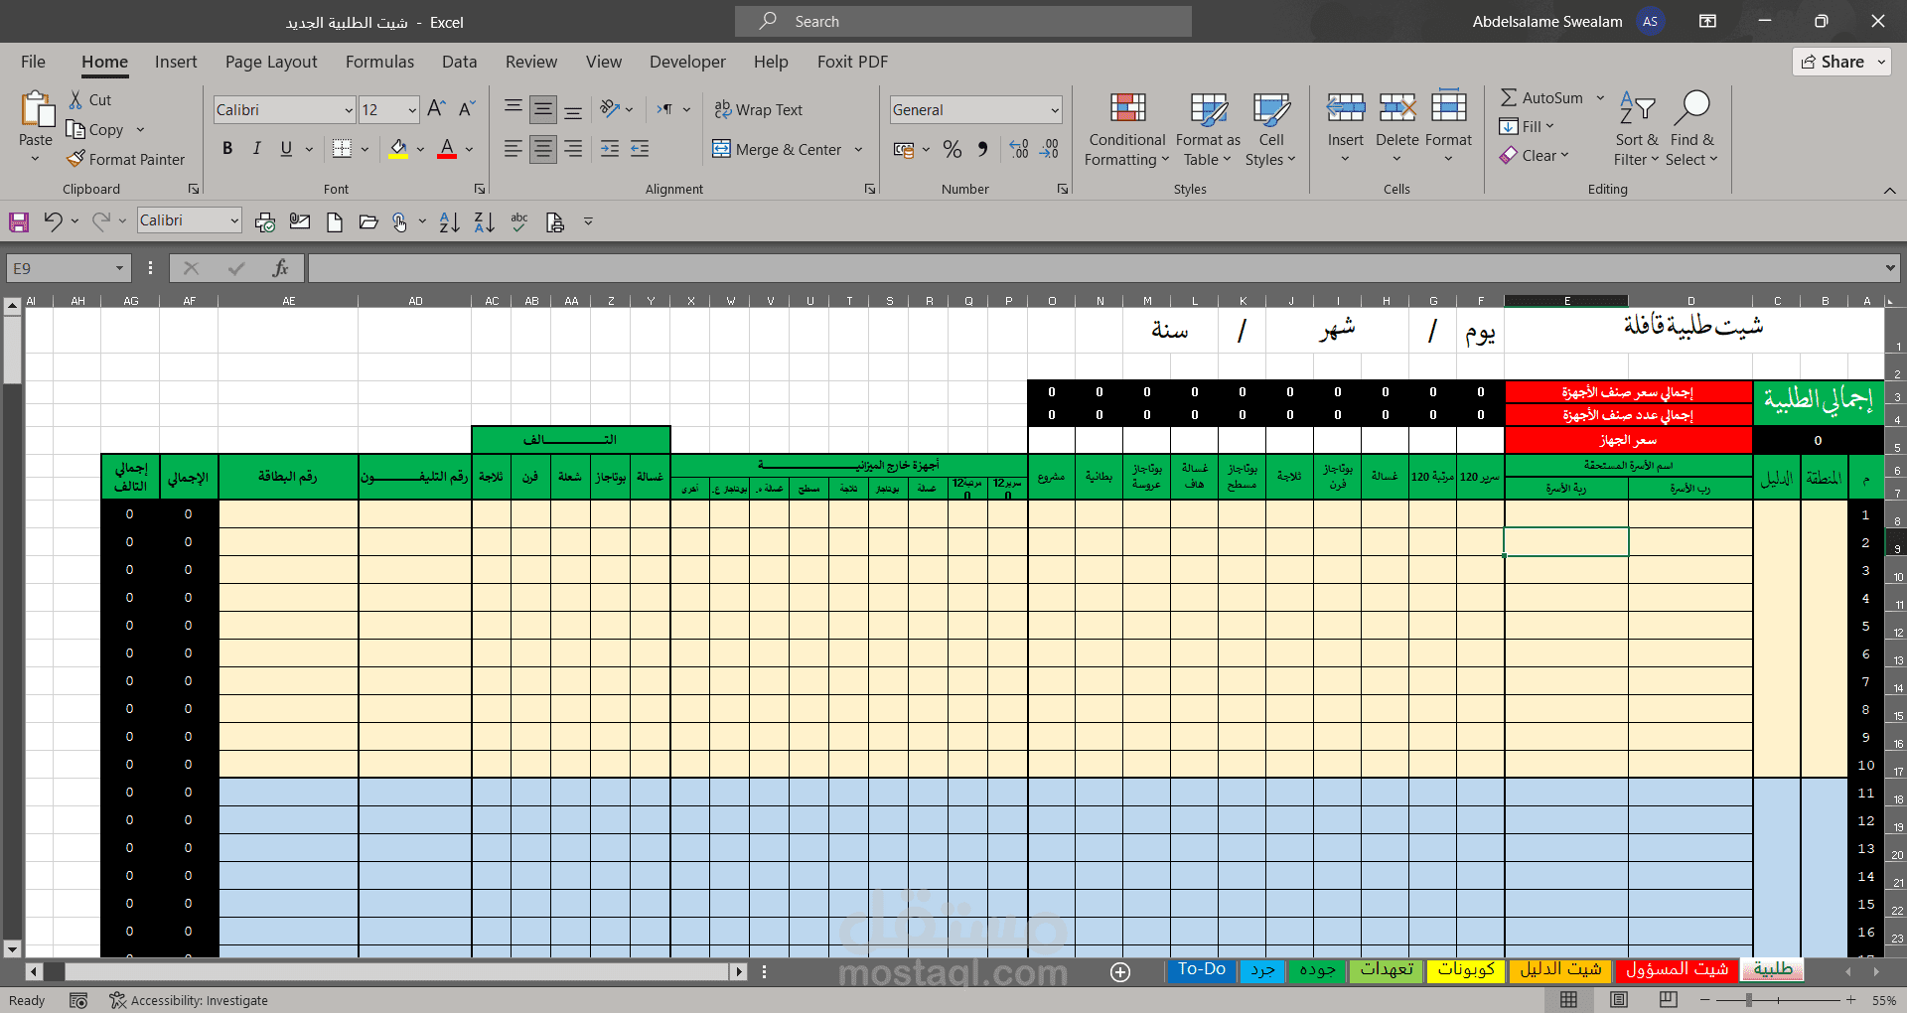
Task: Click the AutoSum icon
Action: (1511, 97)
